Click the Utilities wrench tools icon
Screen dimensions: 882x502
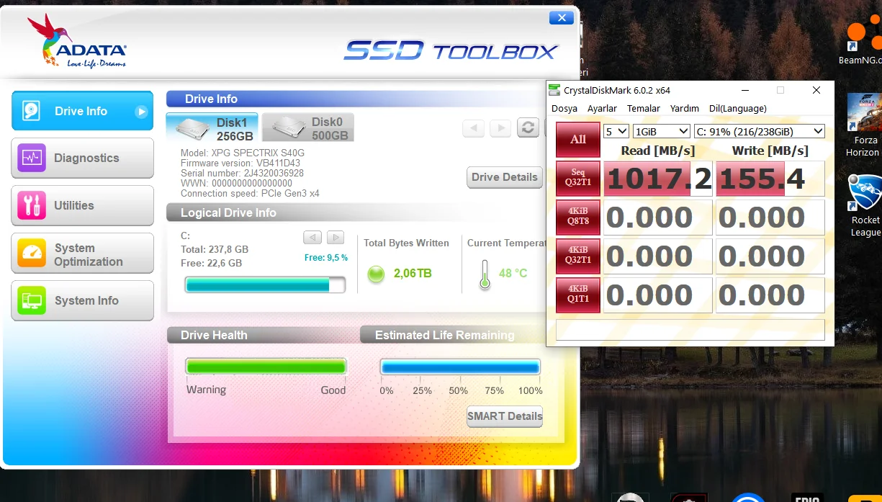coord(31,205)
